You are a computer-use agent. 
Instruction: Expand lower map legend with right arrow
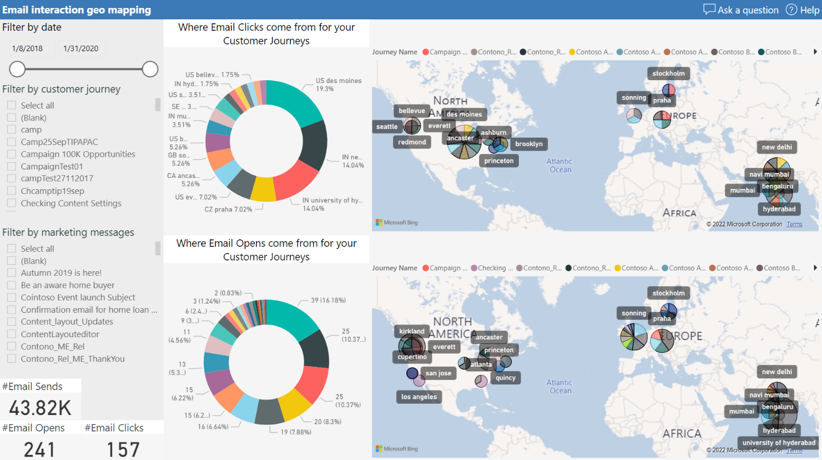[x=815, y=268]
